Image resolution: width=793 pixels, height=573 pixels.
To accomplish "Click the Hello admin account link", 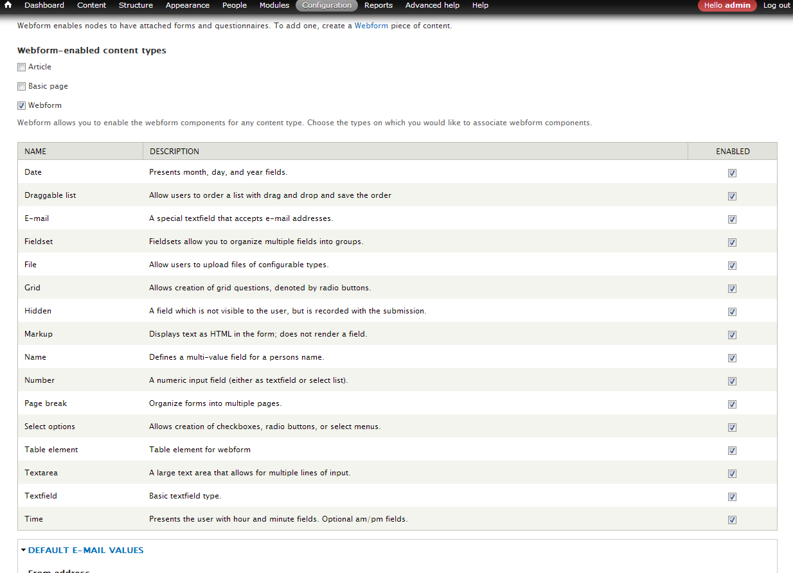I will point(727,5).
